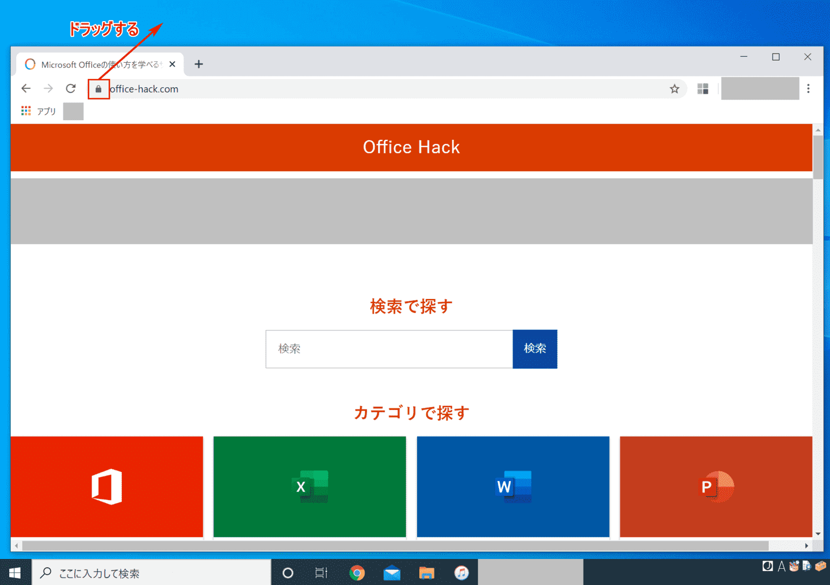The width and height of the screenshot is (830, 585).
Task: Open the Office category tile
Action: pos(107,486)
